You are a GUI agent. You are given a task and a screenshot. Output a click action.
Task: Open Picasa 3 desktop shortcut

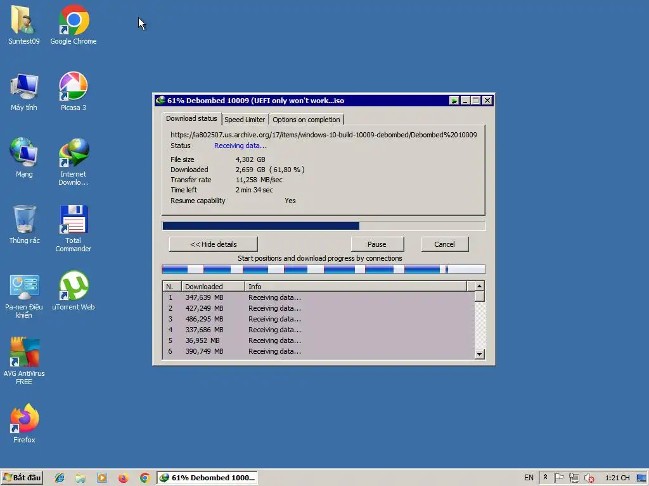coord(74,92)
